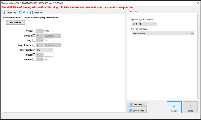The height and width of the screenshot is (120, 201).
Task: Switch to the Temp. reg. tab
Action: pyautogui.click(x=10, y=12)
